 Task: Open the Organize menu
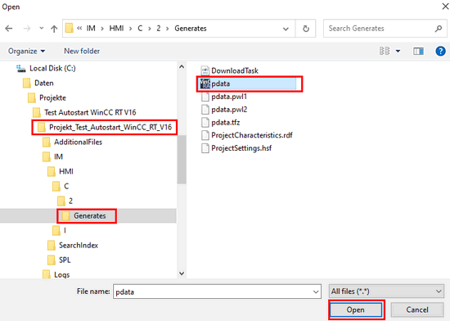pos(26,51)
